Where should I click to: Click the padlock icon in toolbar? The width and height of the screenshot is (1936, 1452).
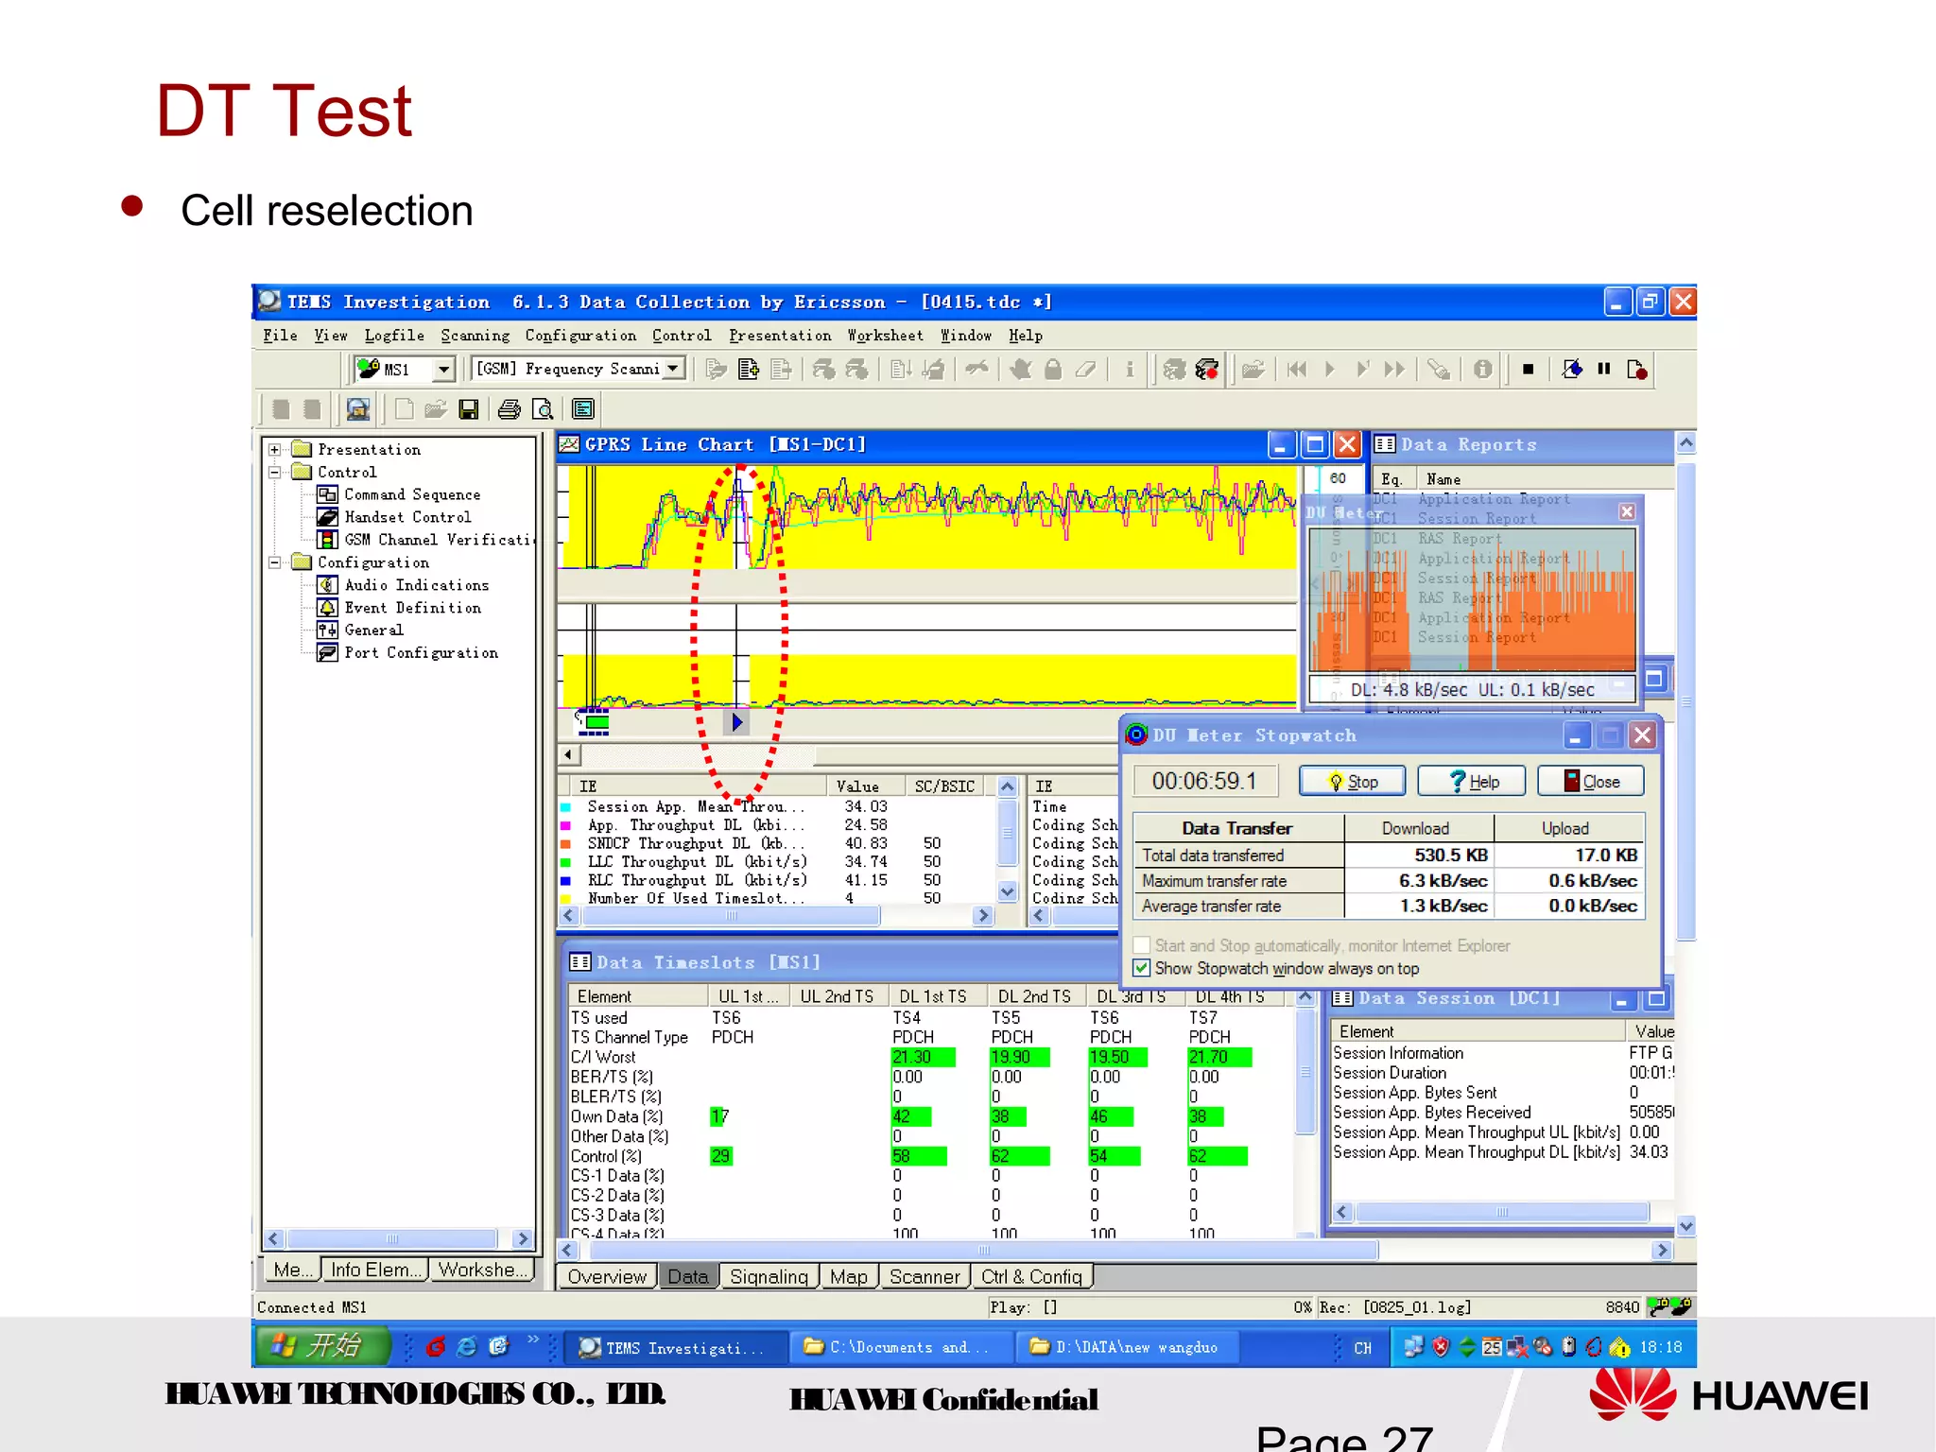click(1053, 370)
